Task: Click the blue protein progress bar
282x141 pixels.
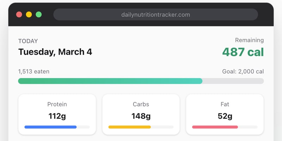Action: tap(50, 127)
